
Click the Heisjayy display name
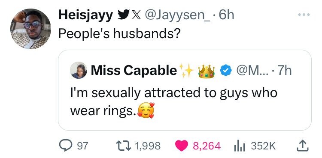[x=85, y=15]
